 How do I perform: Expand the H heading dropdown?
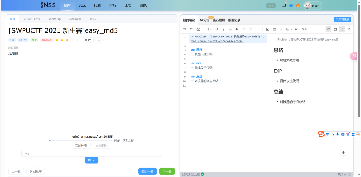point(209,29)
